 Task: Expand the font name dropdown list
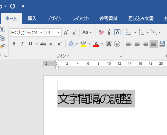(x=41, y=33)
